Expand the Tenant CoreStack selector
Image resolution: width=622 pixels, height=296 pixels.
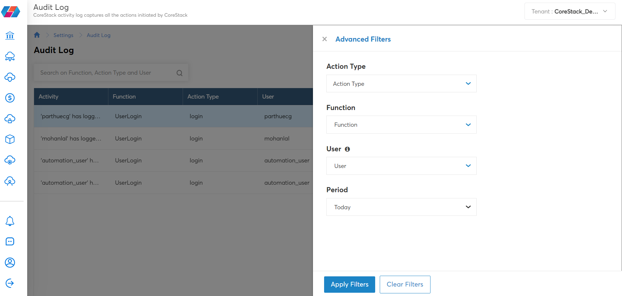click(x=570, y=11)
